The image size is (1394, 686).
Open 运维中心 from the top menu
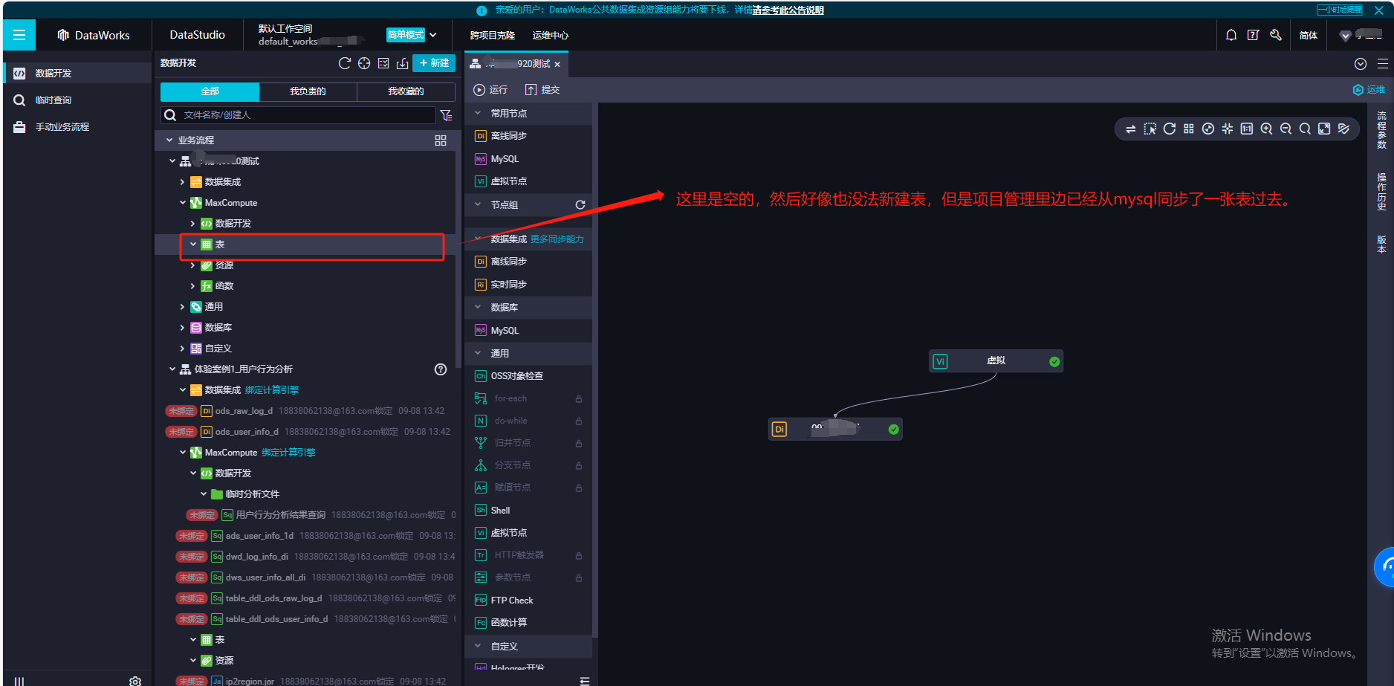(x=550, y=36)
